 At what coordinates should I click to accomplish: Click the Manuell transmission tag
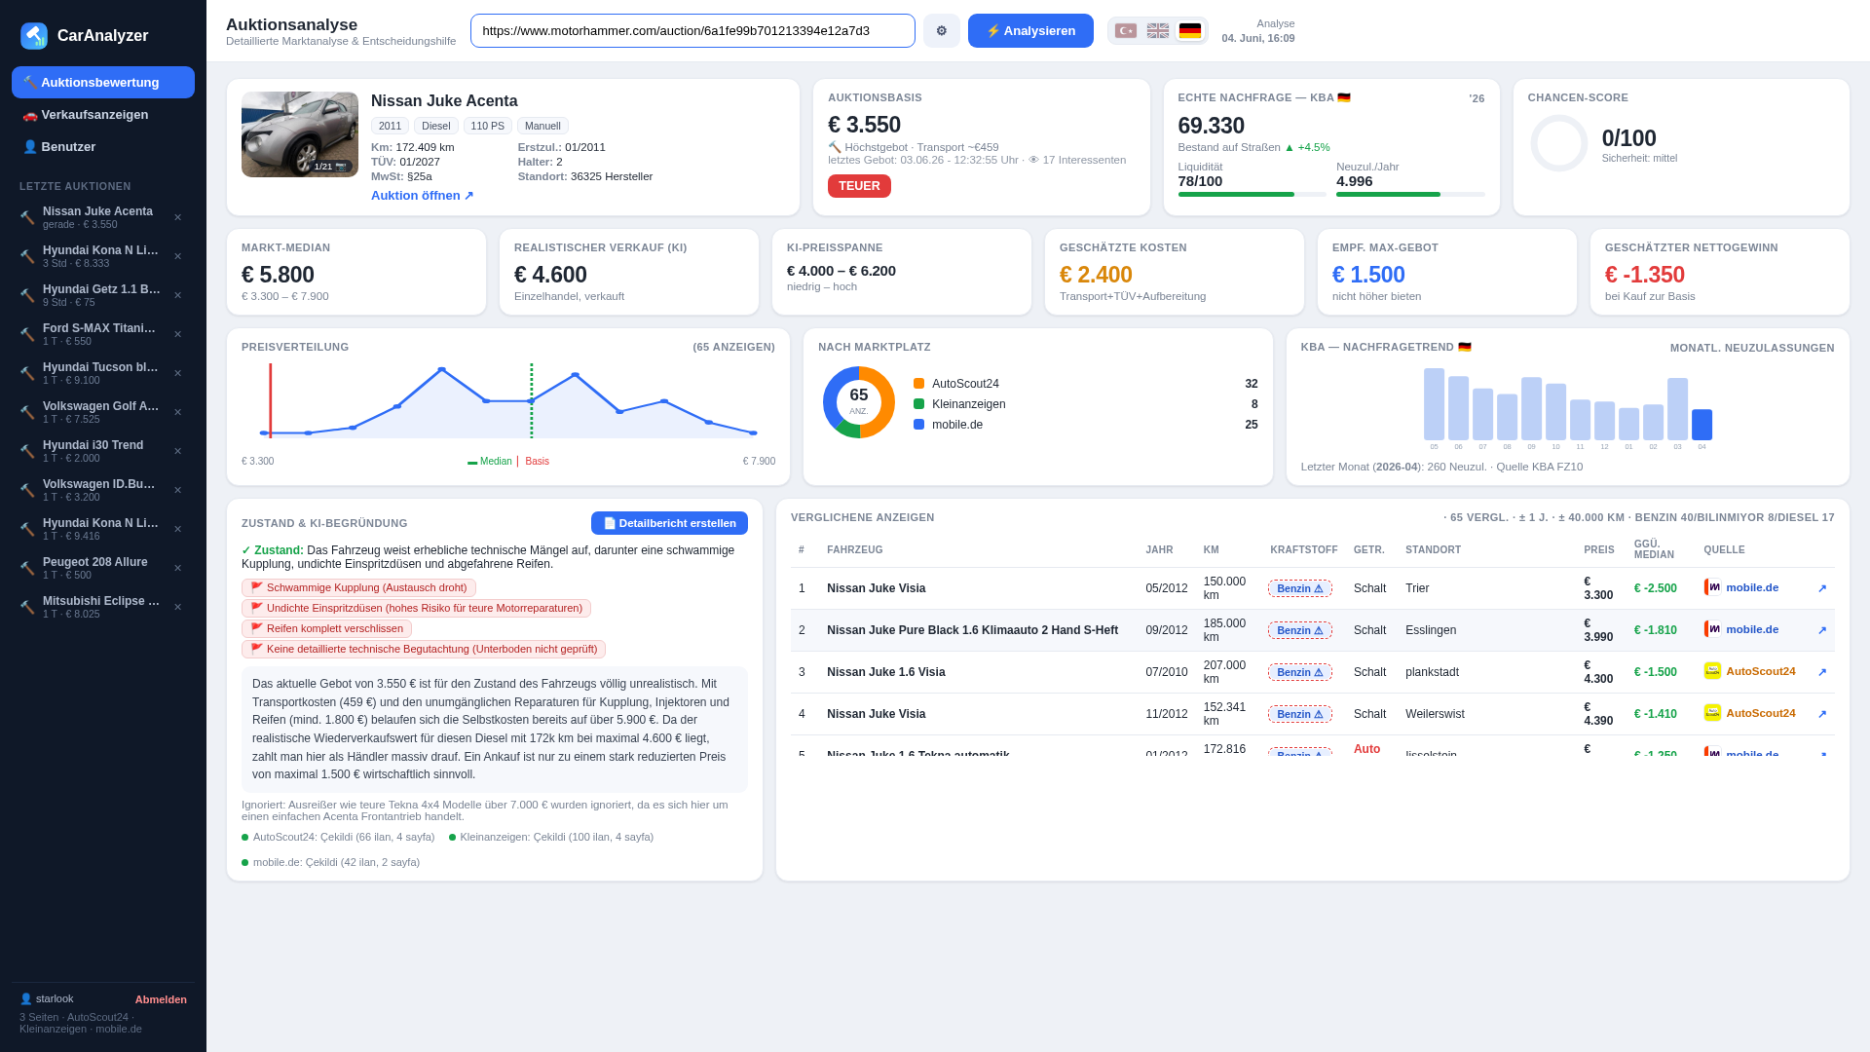(x=542, y=126)
